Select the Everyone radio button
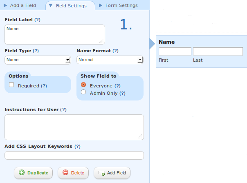The width and height of the screenshot is (247, 183). coord(83,85)
